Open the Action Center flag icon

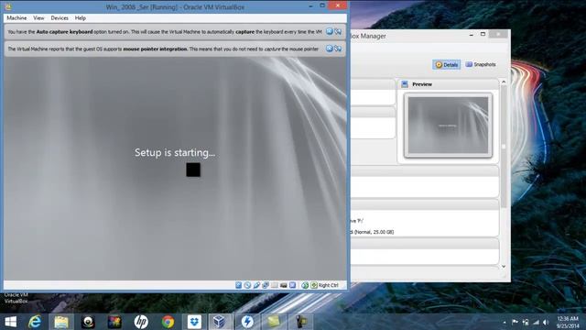point(515,322)
